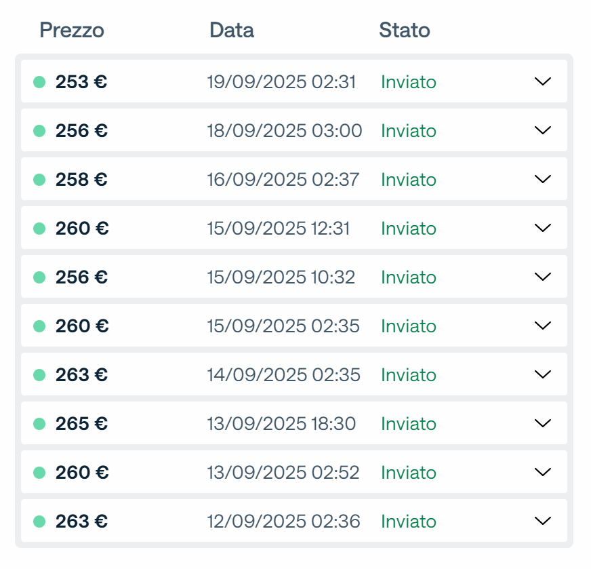This screenshot has height=569, width=591.
Task: Expand the 265 € row chevron
Action: click(x=543, y=423)
